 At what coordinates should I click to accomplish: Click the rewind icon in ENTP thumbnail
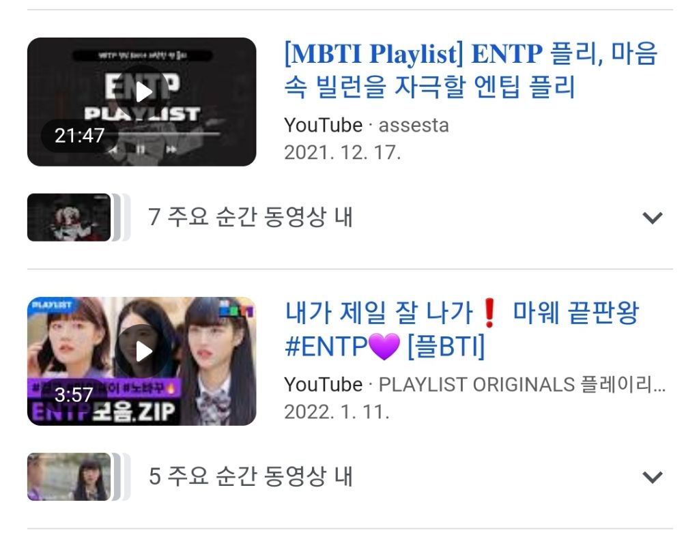(114, 150)
